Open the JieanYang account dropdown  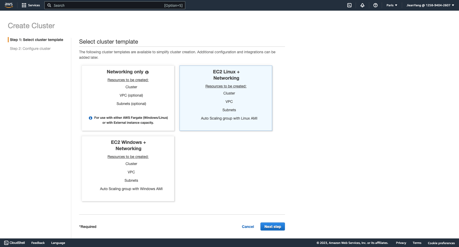(x=430, y=5)
